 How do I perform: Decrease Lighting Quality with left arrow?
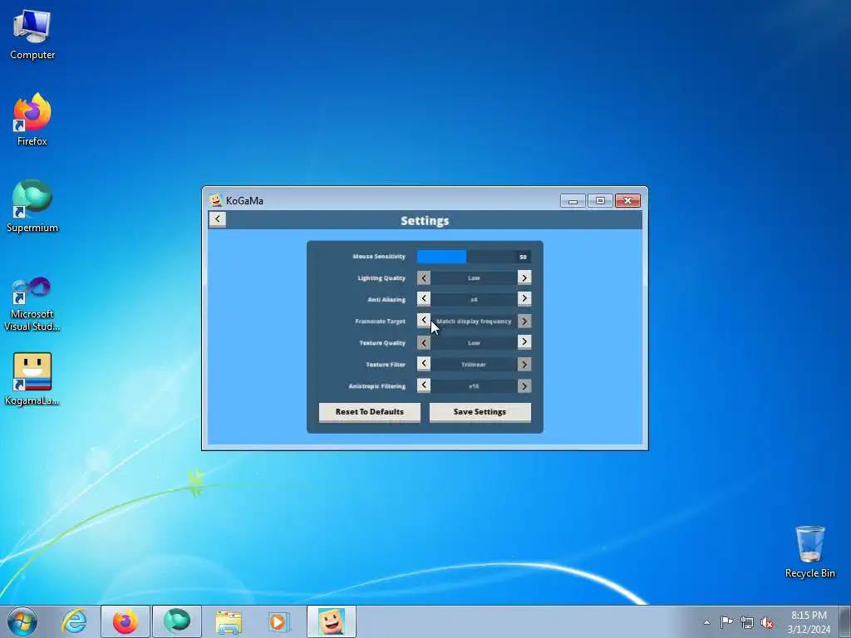[424, 277]
